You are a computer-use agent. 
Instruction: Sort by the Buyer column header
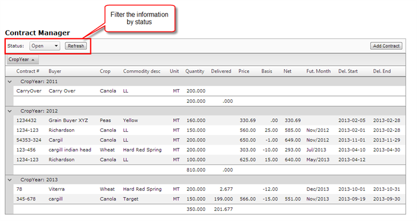click(55, 71)
